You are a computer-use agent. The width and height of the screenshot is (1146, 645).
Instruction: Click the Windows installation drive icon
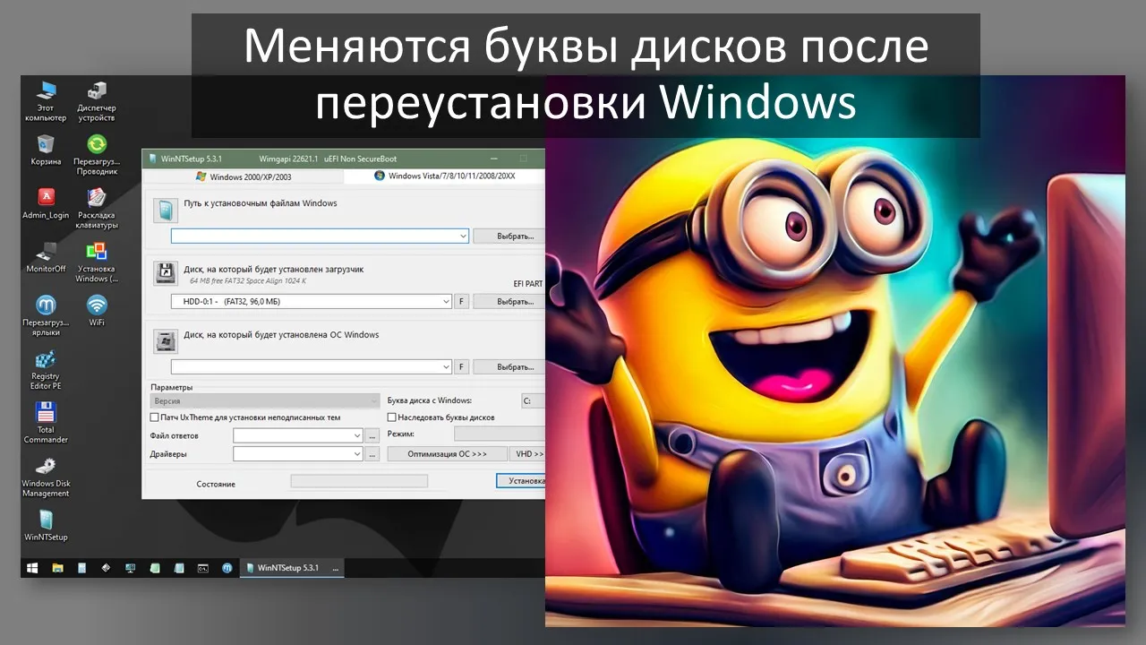166,342
